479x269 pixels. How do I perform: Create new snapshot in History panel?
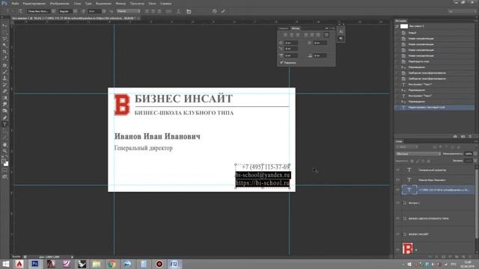tap(463, 136)
